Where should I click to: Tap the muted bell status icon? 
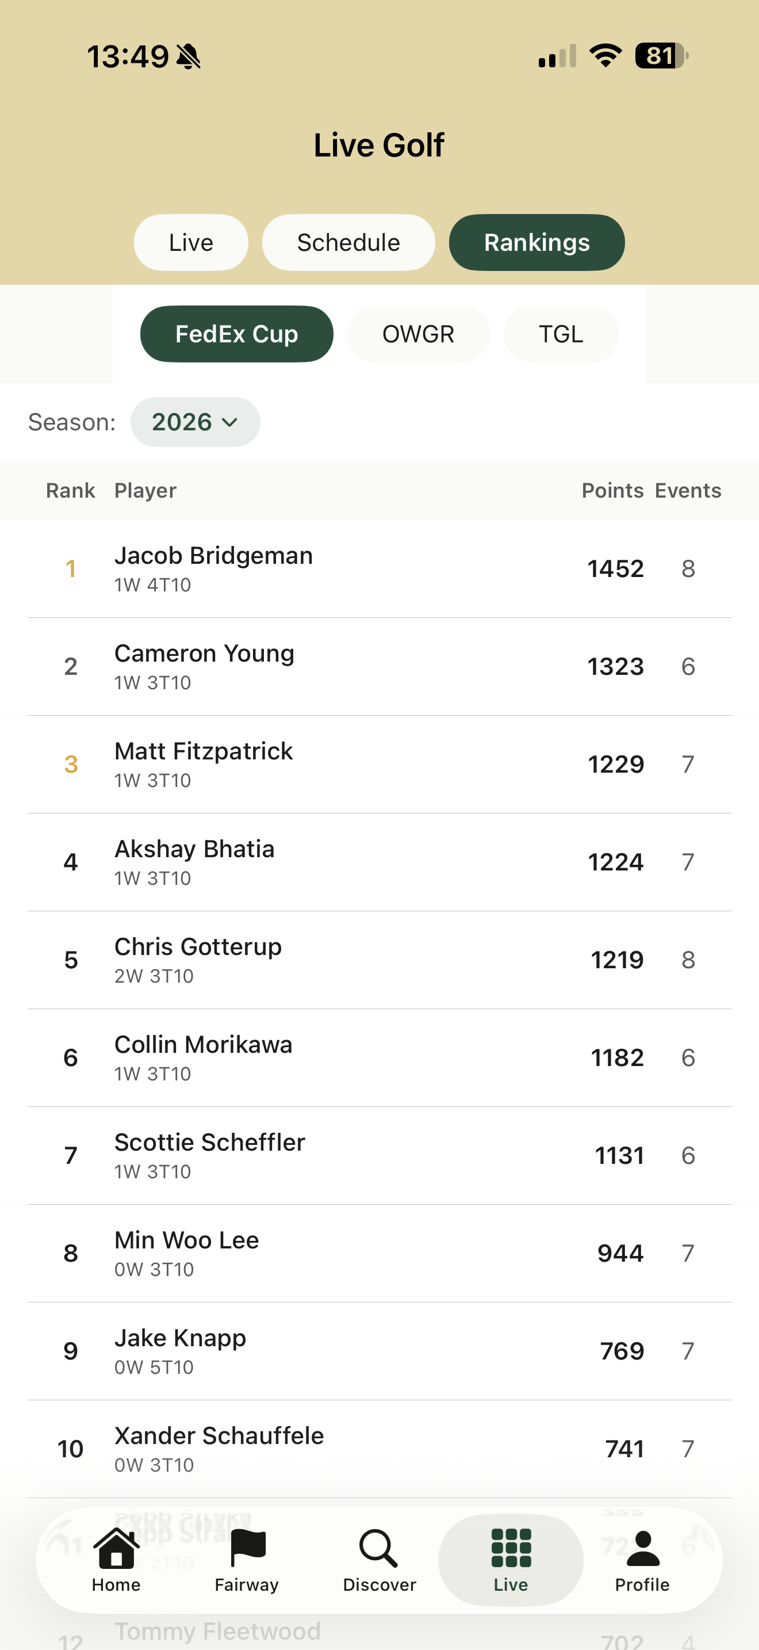[188, 57]
